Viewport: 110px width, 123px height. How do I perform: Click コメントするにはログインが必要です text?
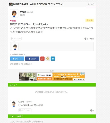coord(28,121)
